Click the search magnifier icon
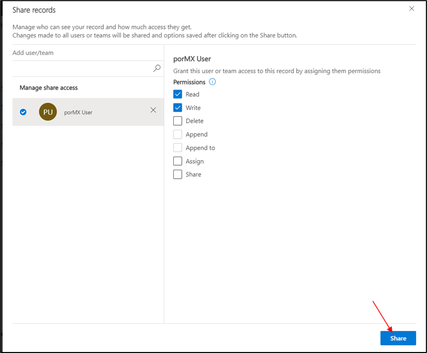Image resolution: width=427 pixels, height=353 pixels. coord(157,68)
